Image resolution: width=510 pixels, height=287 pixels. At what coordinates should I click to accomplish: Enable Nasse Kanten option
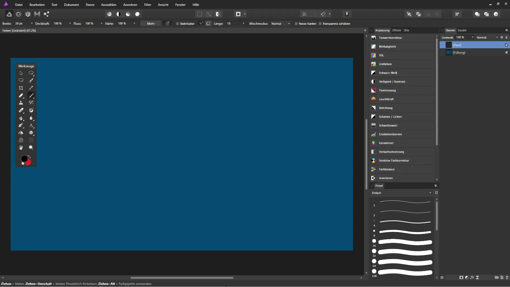(x=296, y=24)
